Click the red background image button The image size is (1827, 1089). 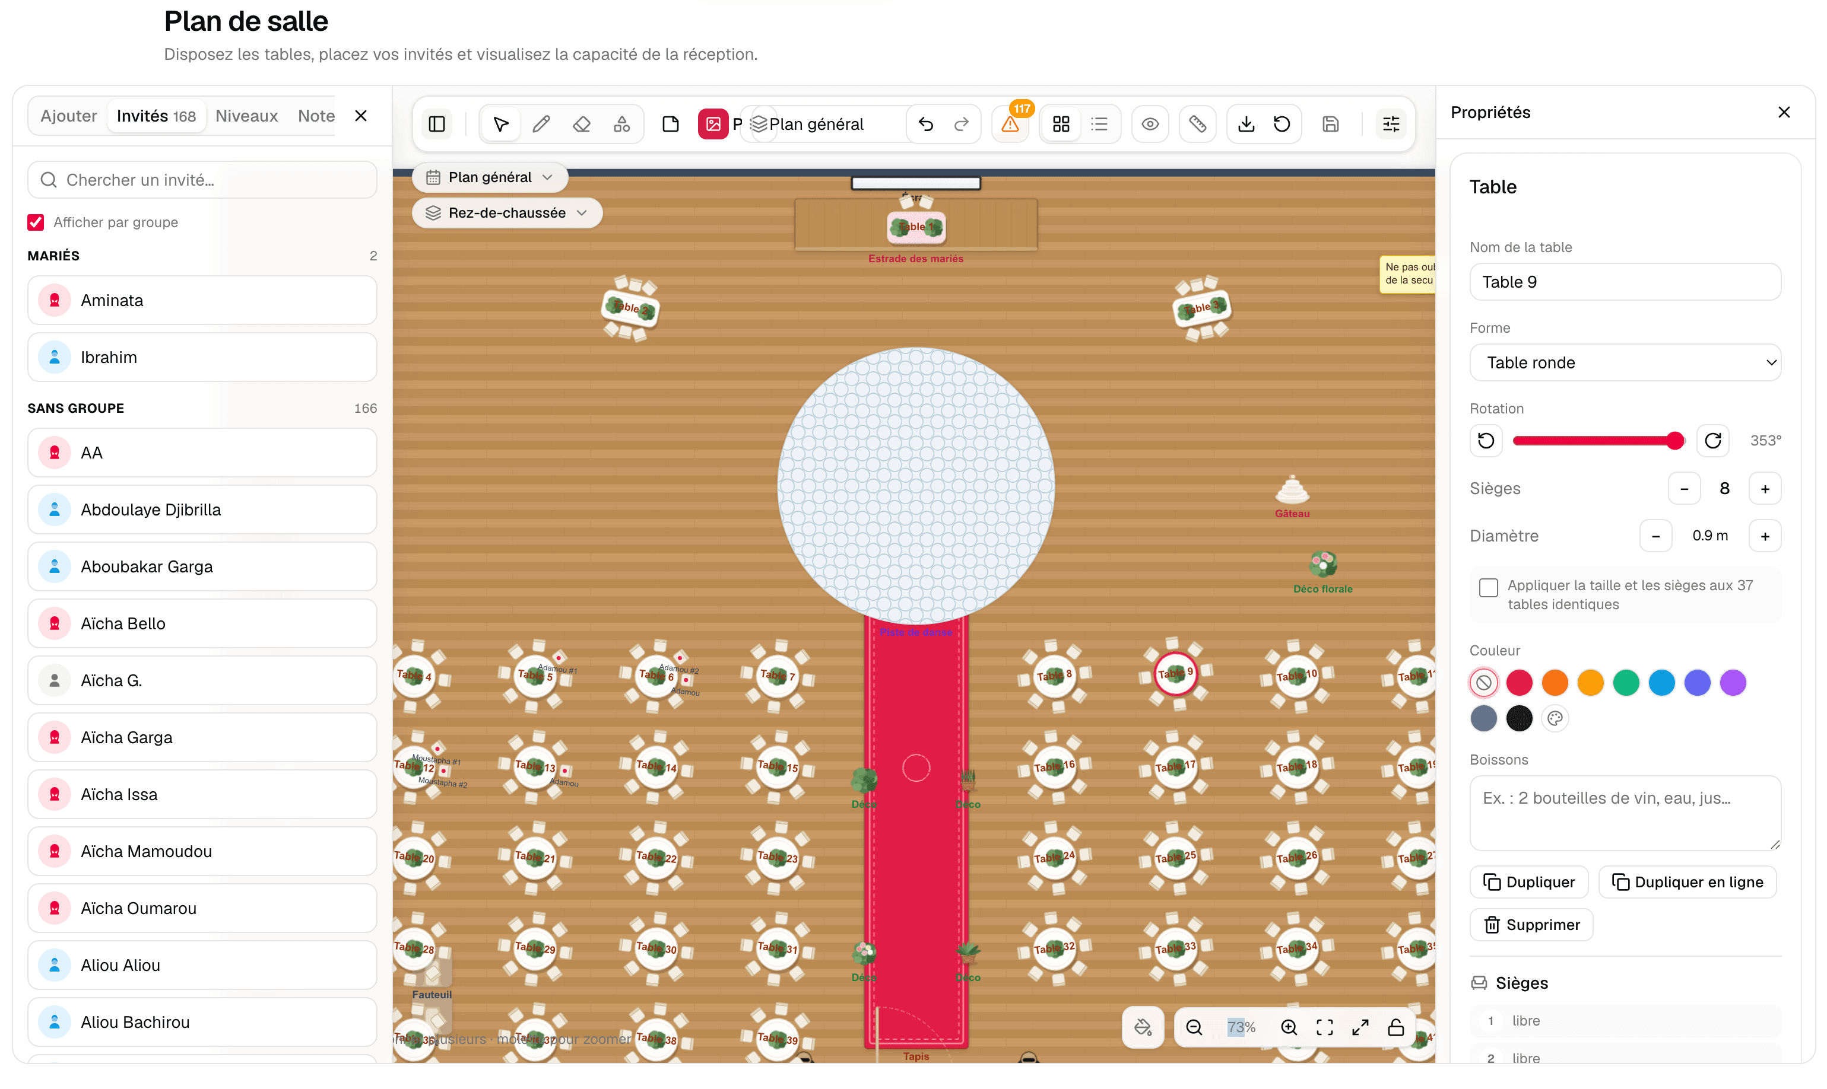coord(713,124)
